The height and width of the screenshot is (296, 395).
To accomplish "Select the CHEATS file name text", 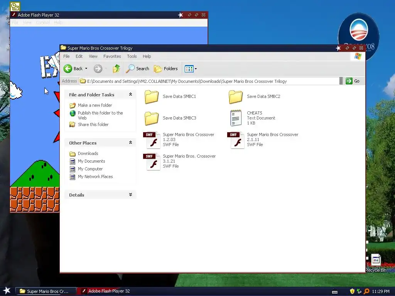I will pos(255,113).
